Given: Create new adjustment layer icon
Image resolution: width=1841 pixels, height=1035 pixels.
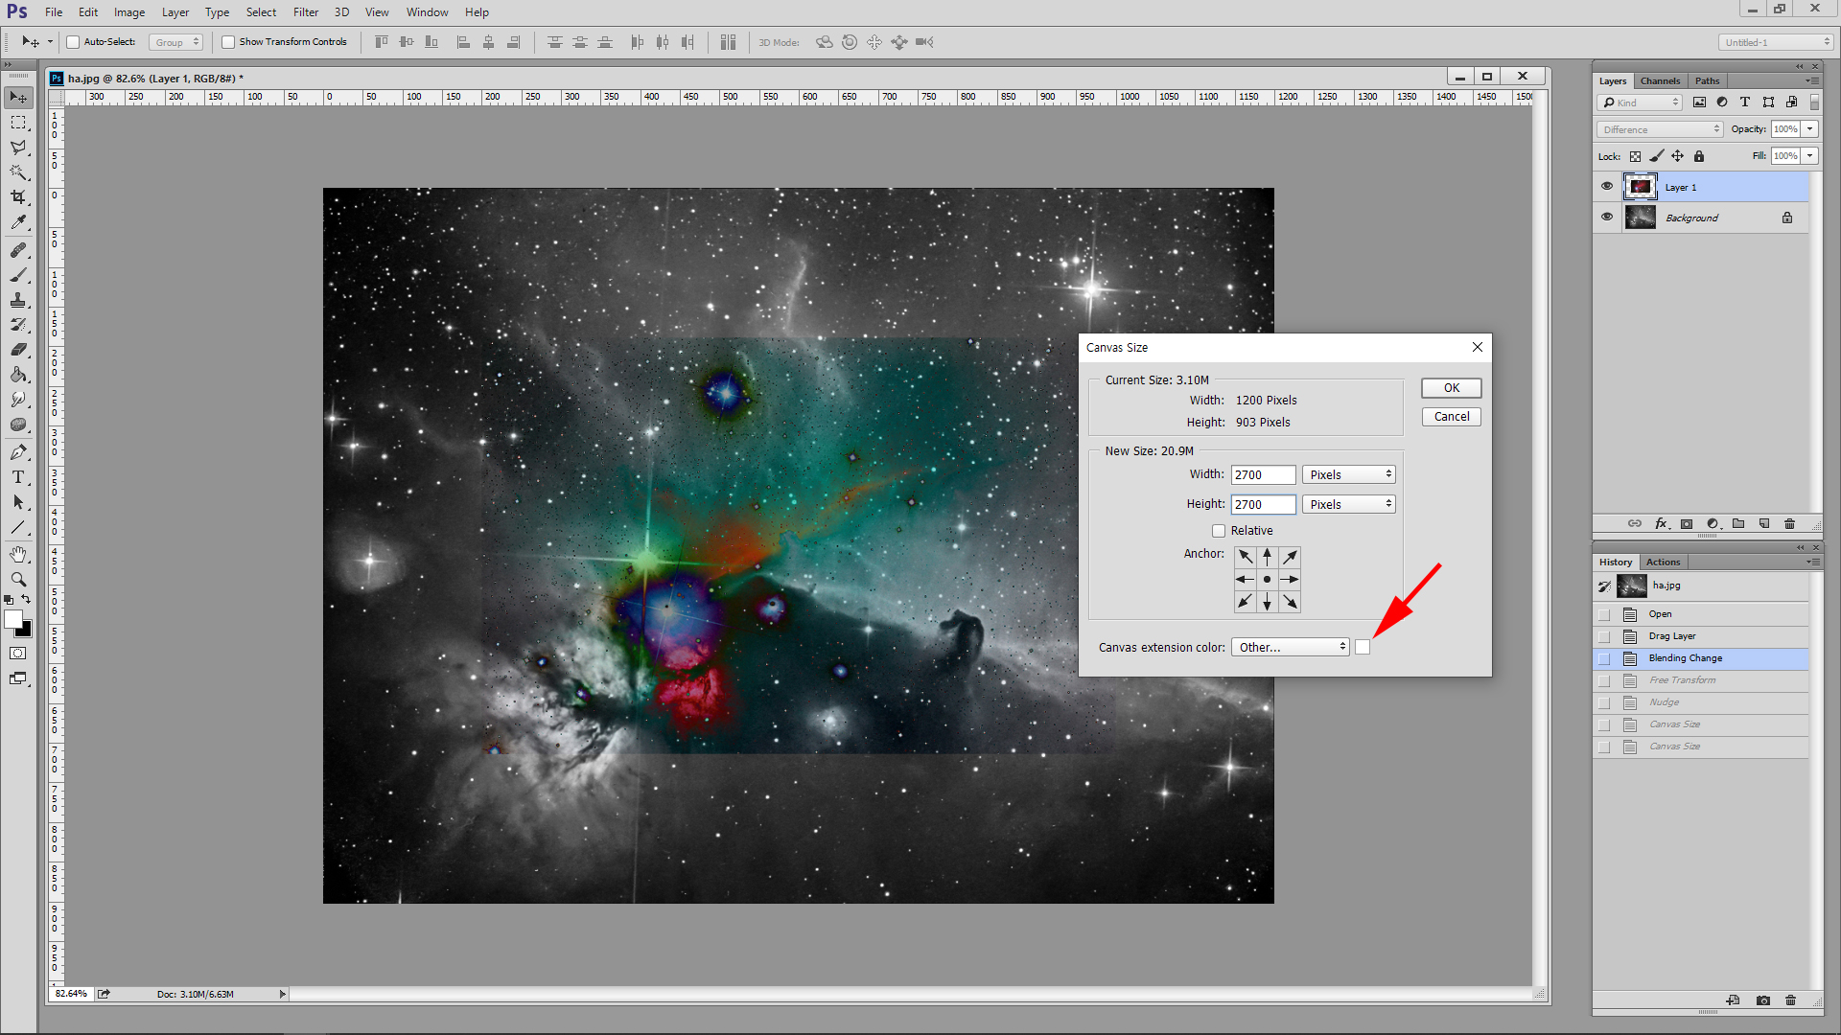Looking at the screenshot, I should 1713,523.
